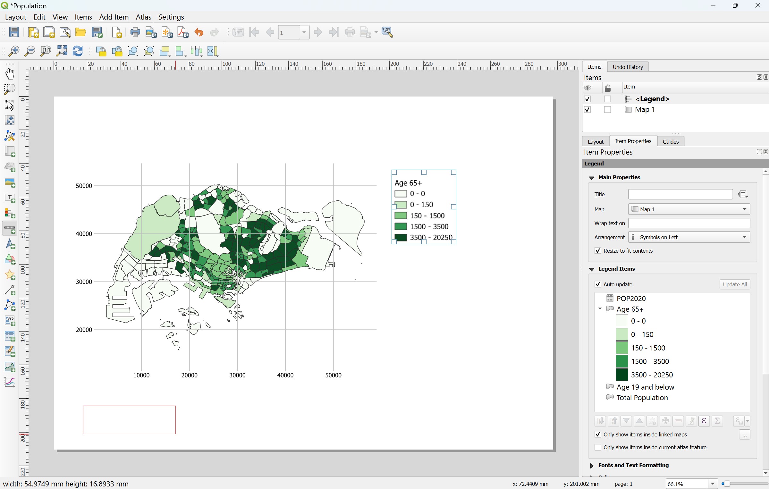The image size is (769, 489).
Task: Click the Save Project icon
Action: click(x=14, y=32)
